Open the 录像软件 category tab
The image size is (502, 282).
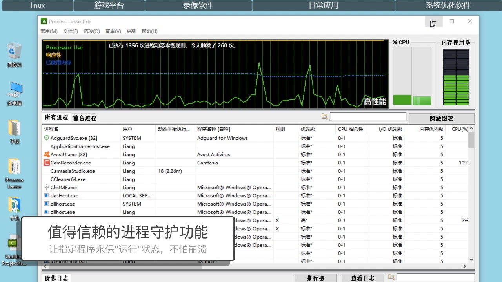pyautogui.click(x=198, y=5)
